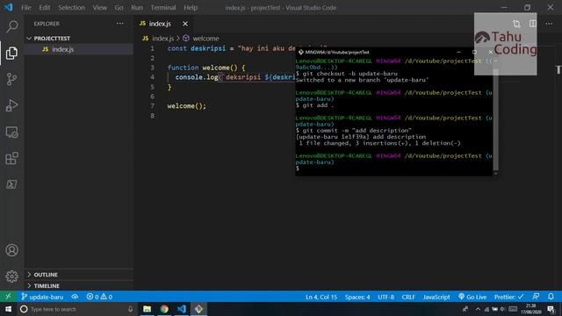This screenshot has height=316, width=562.
Task: Open the Accounts icon in activity bar
Action: point(11,250)
